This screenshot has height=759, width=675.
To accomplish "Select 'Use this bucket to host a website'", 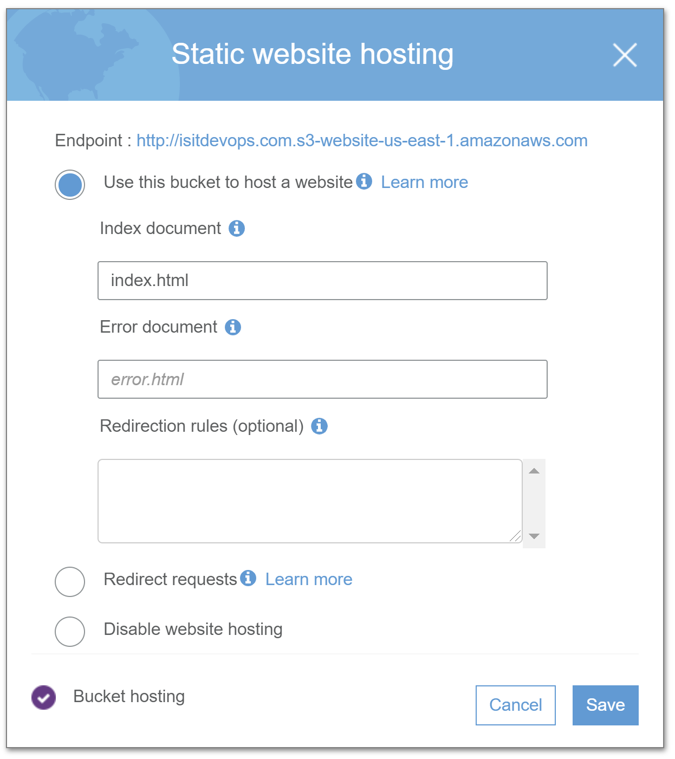I will tap(70, 185).
